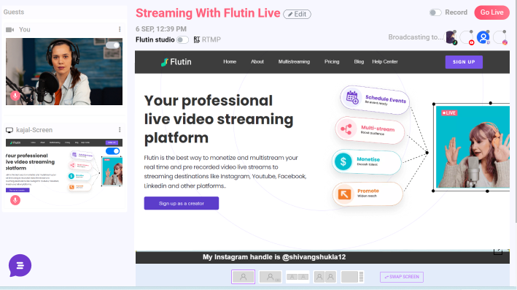Mute your camera microphone
Screen dimensions: 517x290
point(15,96)
